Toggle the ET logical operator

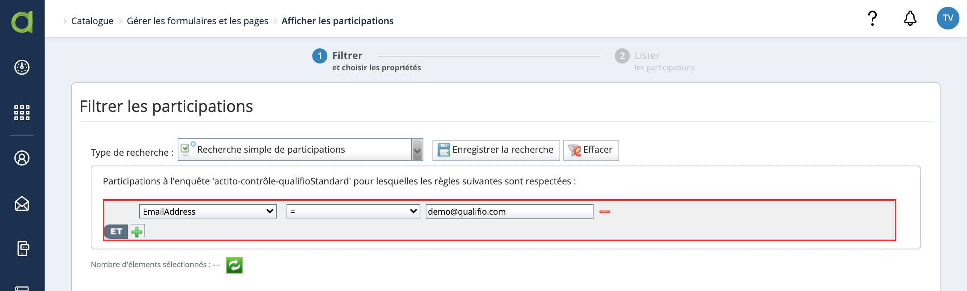(116, 231)
